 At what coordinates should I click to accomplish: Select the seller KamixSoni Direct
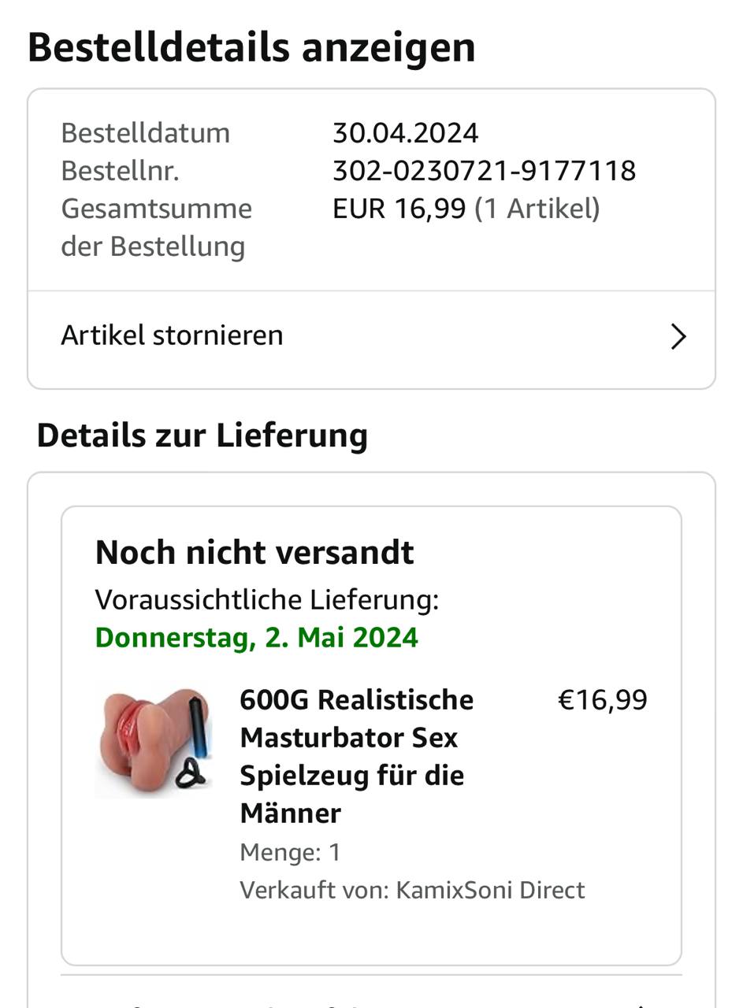(x=490, y=890)
